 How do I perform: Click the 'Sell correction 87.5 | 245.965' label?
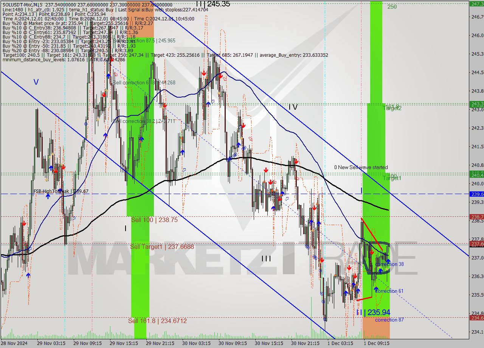tap(144, 40)
